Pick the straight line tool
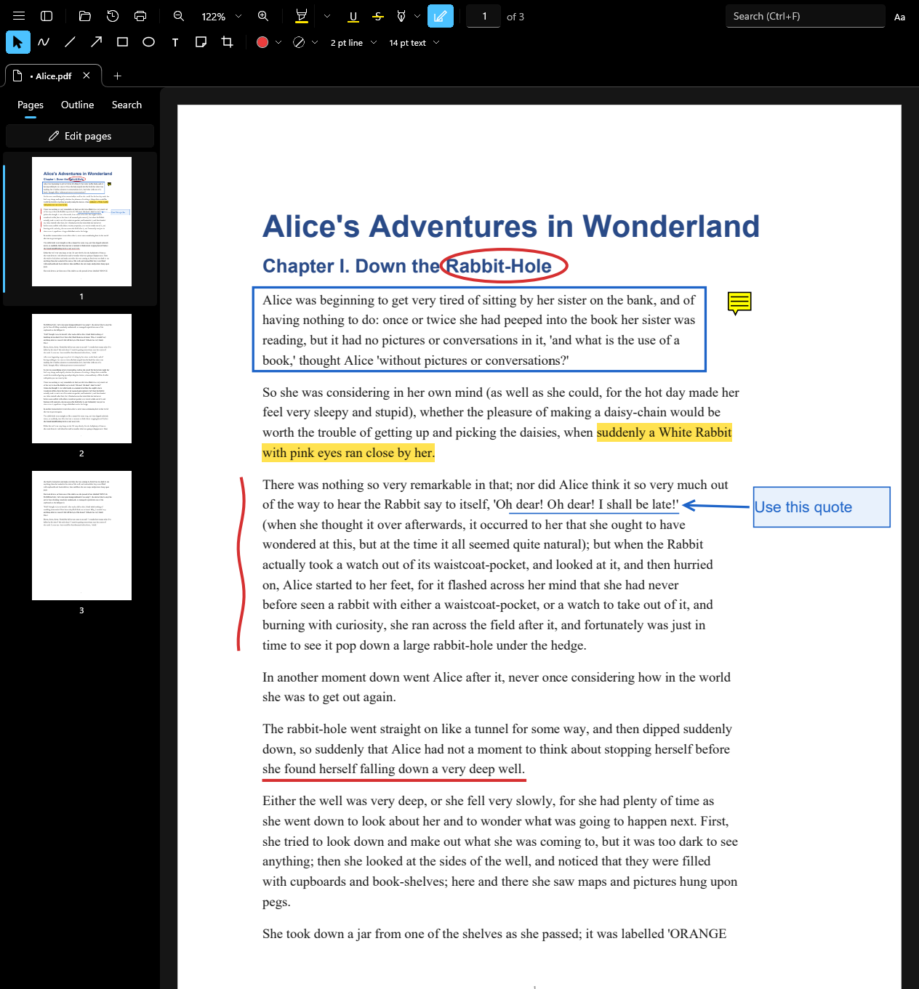The height and width of the screenshot is (989, 919). pos(70,42)
